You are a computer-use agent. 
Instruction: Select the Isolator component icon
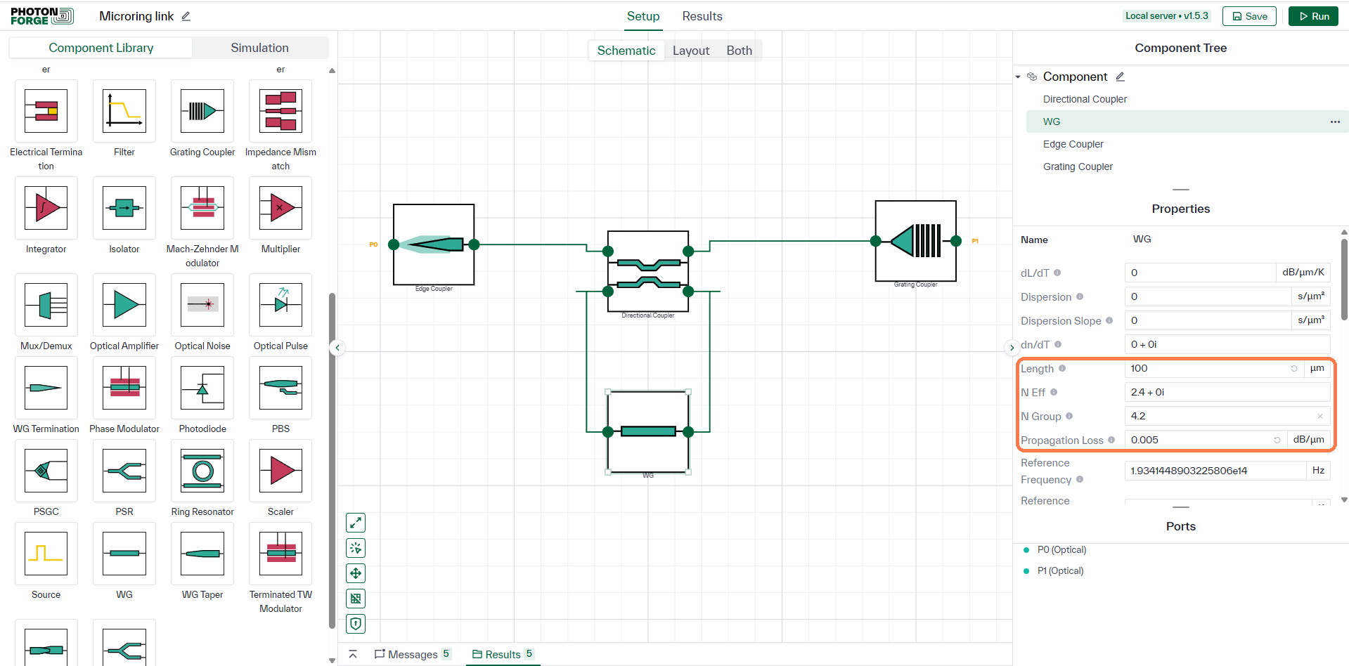point(124,208)
